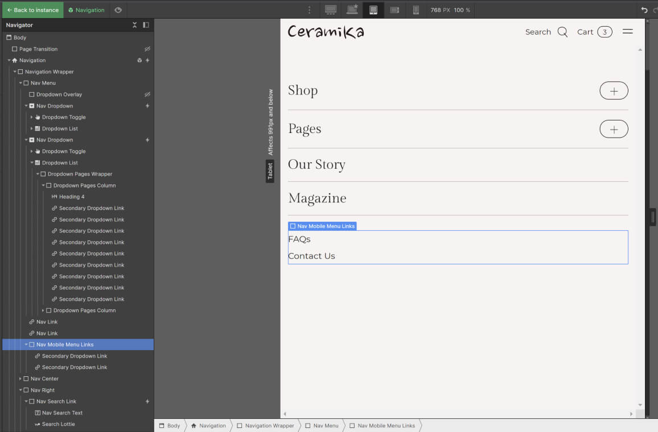Select the Search Lottie element
Viewport: 658px width, 432px height.
point(55,424)
